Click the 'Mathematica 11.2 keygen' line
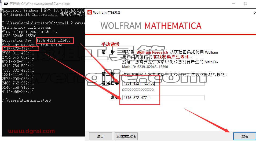Viewport: 256px width, 141px height. [27, 27]
